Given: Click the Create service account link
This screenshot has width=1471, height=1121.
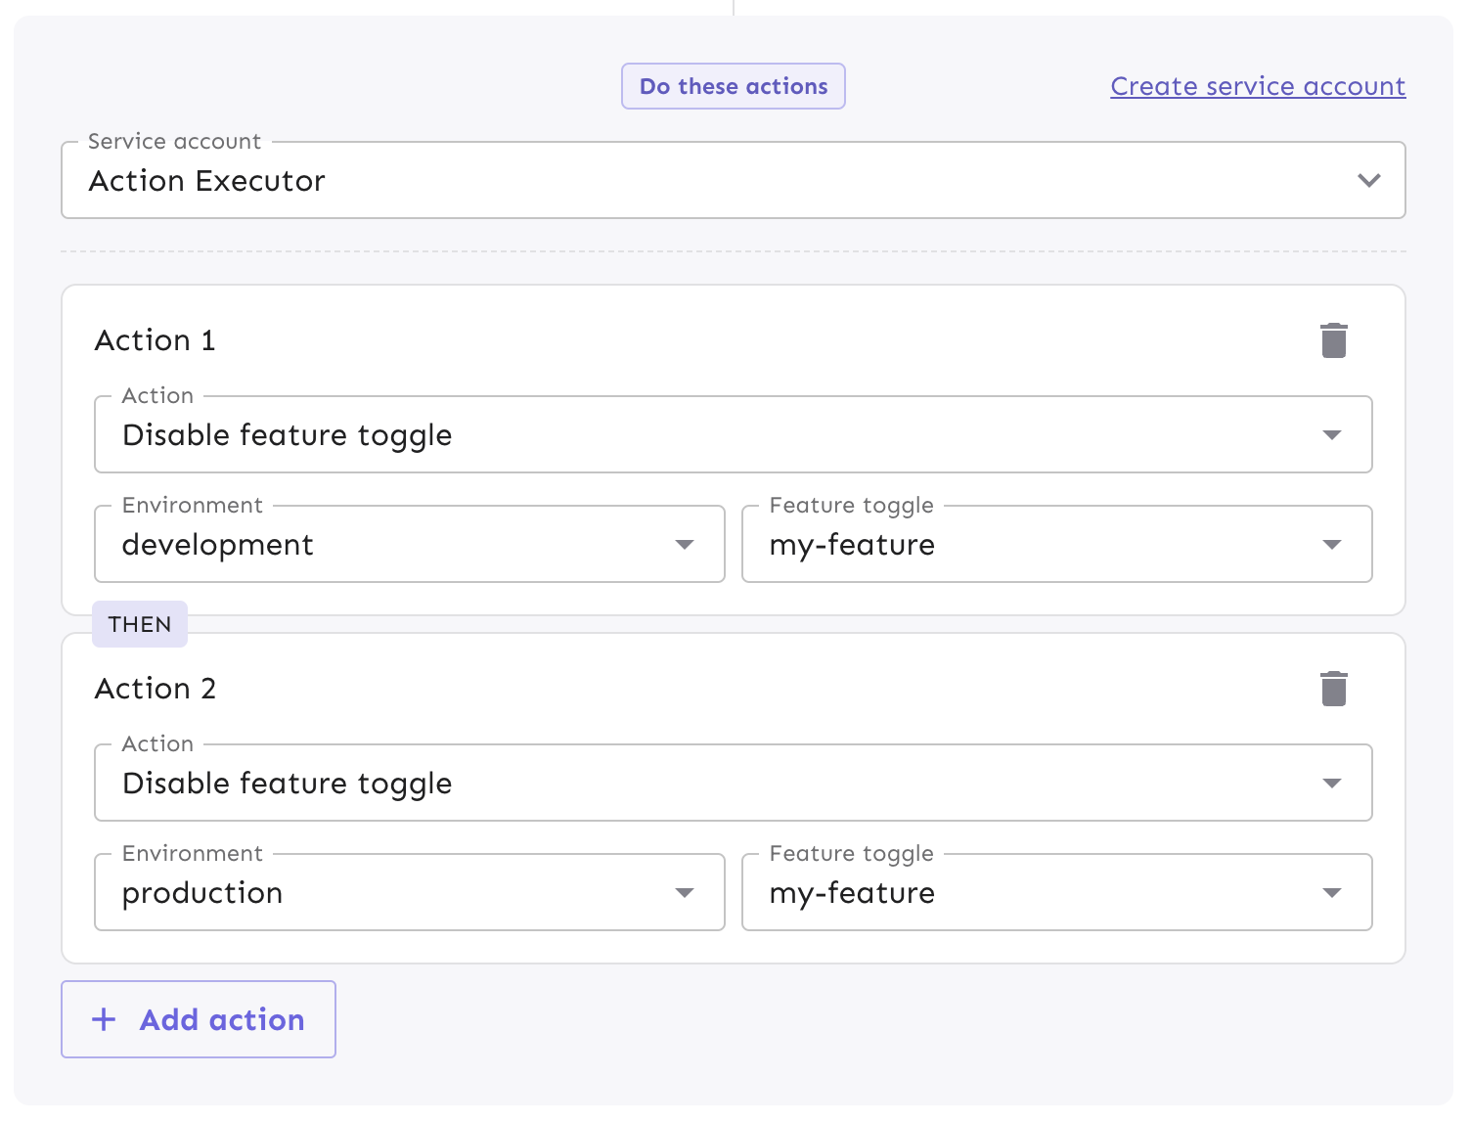Looking at the screenshot, I should coord(1257,86).
